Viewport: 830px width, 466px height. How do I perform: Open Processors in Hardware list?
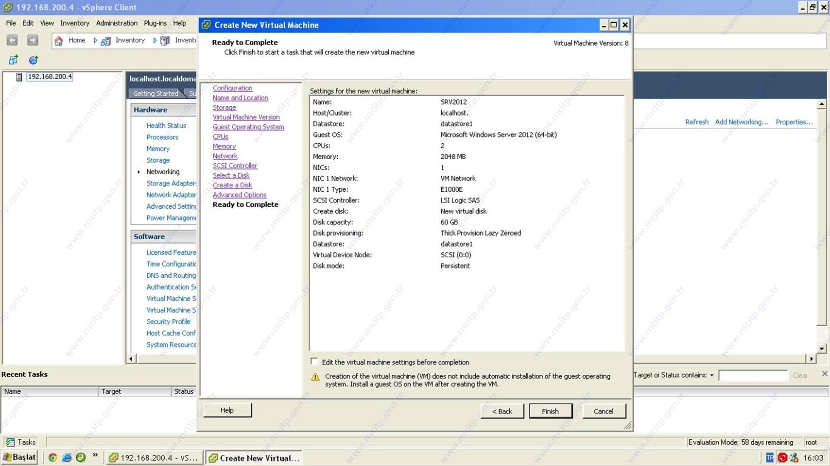[162, 137]
